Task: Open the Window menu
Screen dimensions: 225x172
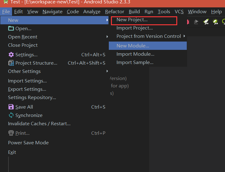Action: [197, 12]
